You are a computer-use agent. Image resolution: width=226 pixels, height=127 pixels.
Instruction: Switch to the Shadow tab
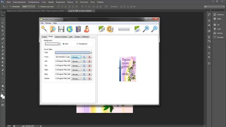[78, 37]
